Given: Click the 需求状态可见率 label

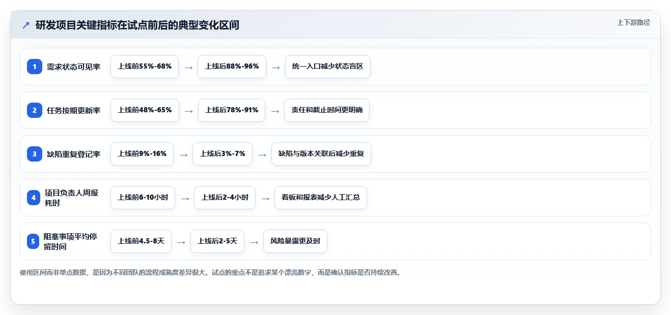Looking at the screenshot, I should (73, 67).
